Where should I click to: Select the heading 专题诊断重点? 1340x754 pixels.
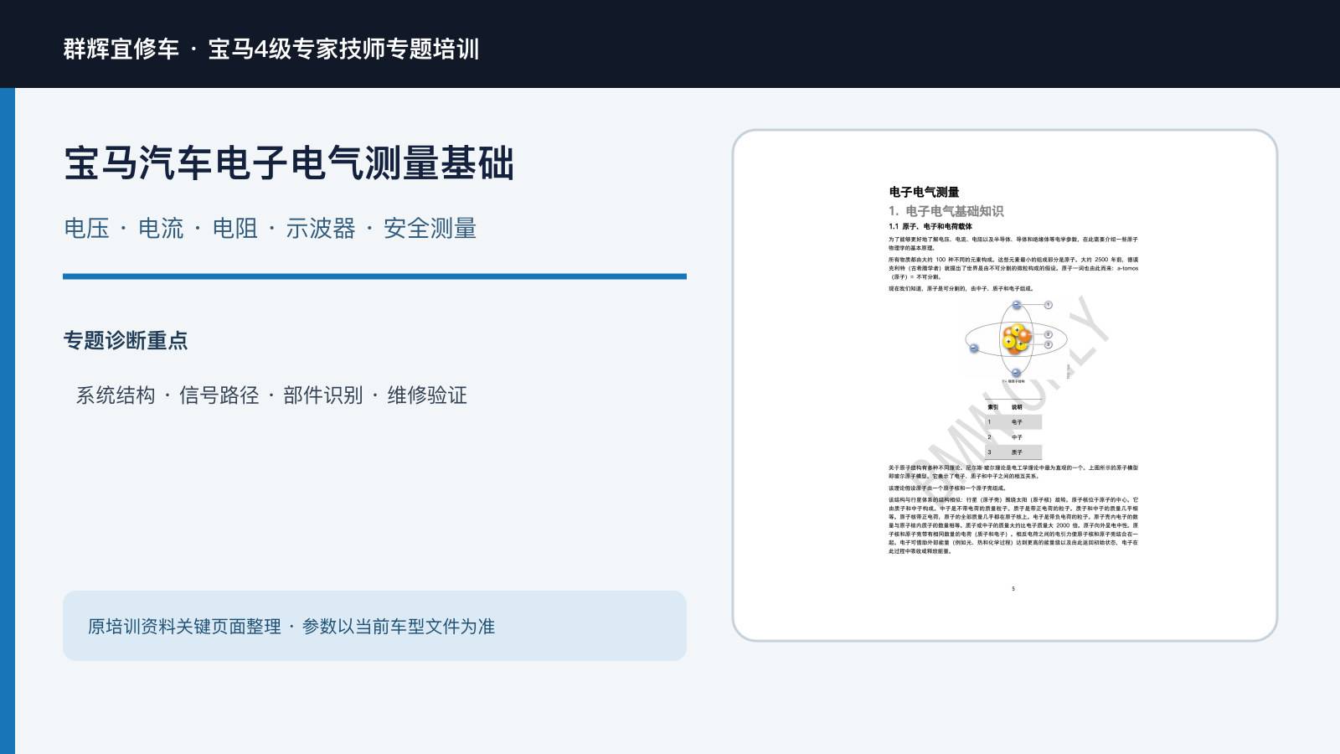point(126,340)
